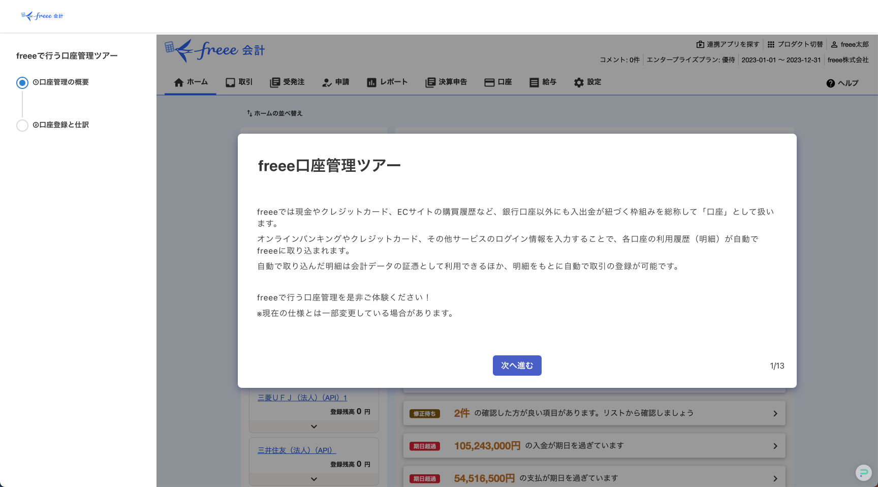The image size is (878, 487).
Task: Click the 給与 list icon
Action: click(534, 82)
